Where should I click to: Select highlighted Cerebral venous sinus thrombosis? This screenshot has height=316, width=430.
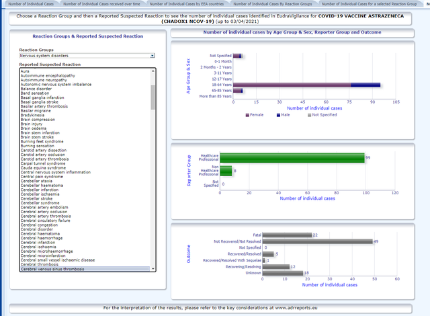point(85,269)
